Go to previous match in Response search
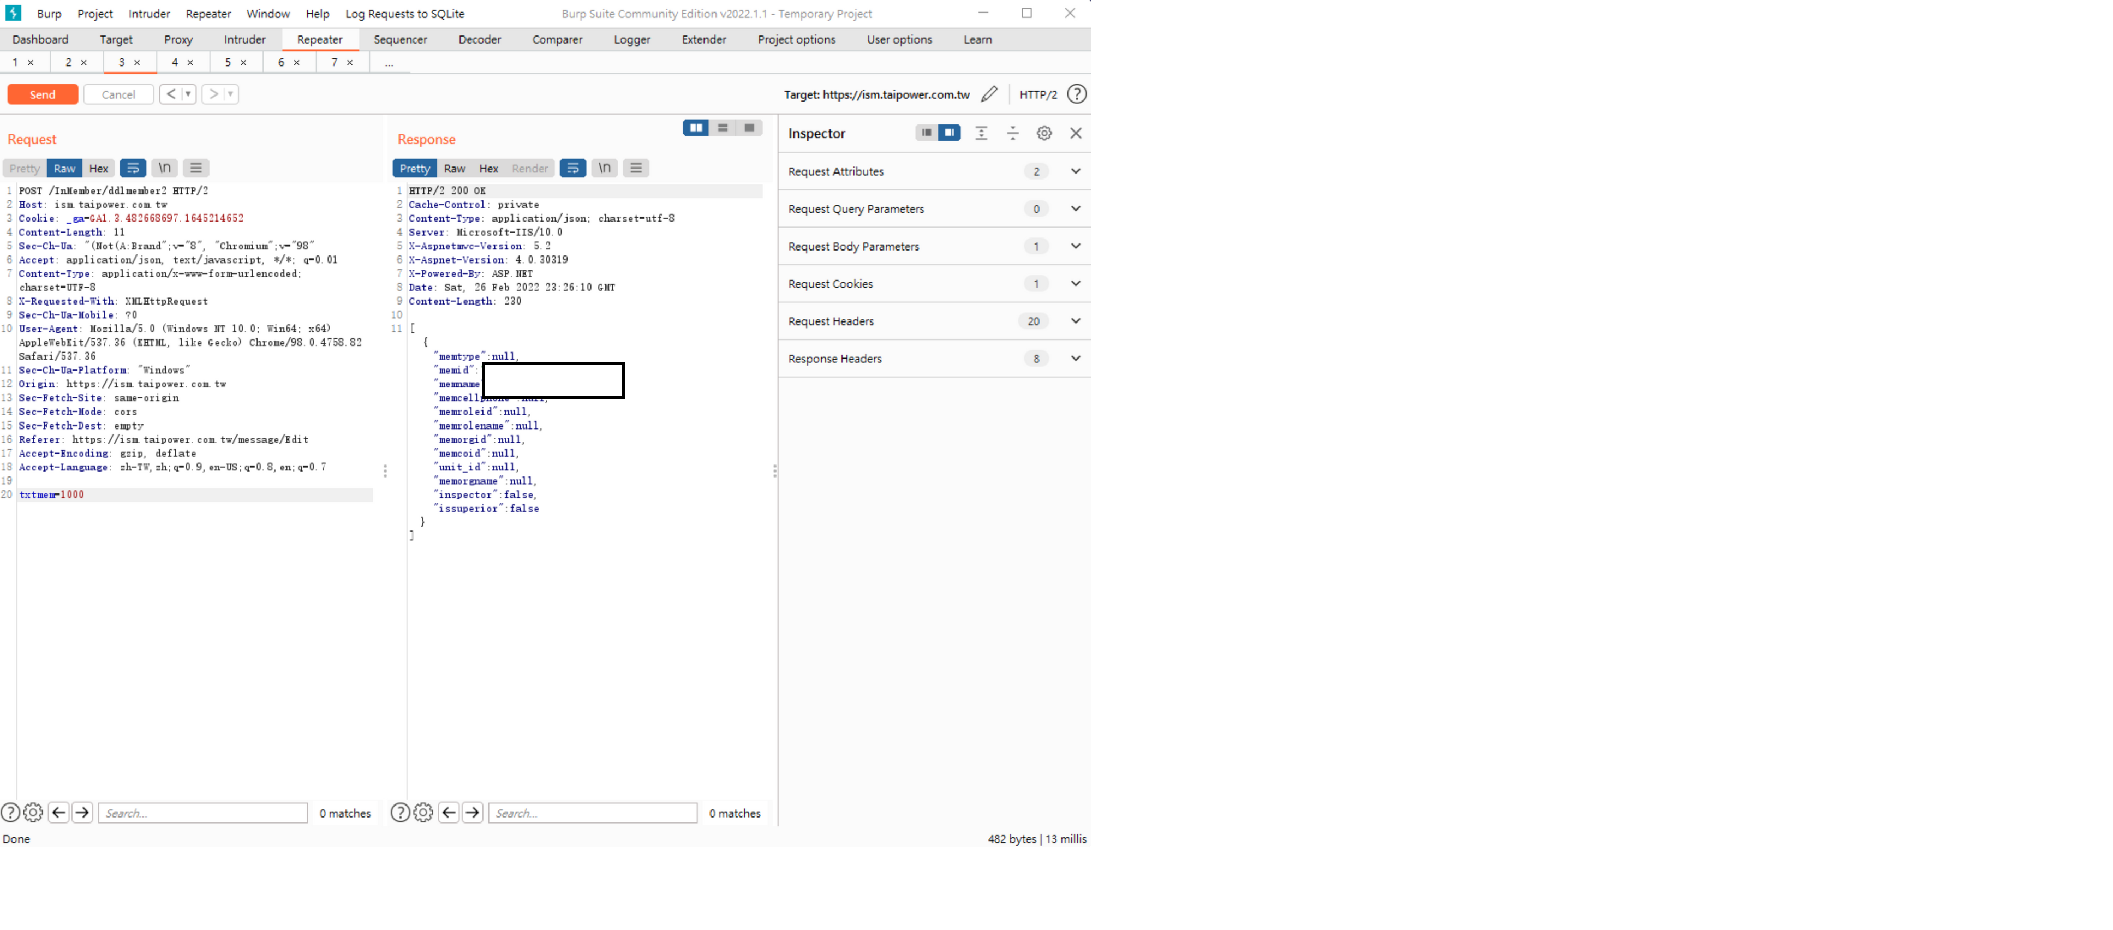 (449, 813)
